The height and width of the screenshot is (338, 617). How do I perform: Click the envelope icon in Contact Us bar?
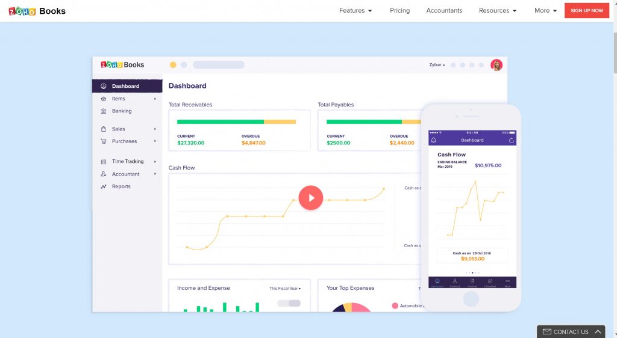pyautogui.click(x=547, y=332)
